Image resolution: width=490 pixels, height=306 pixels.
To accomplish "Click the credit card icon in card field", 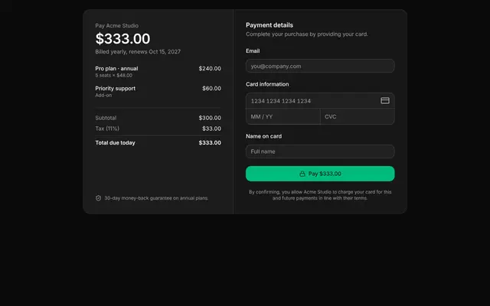I will 385,100.
